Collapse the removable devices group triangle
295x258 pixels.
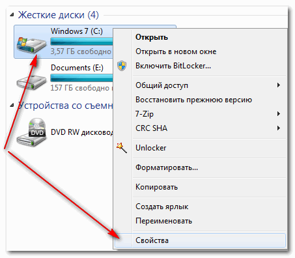click(x=12, y=106)
